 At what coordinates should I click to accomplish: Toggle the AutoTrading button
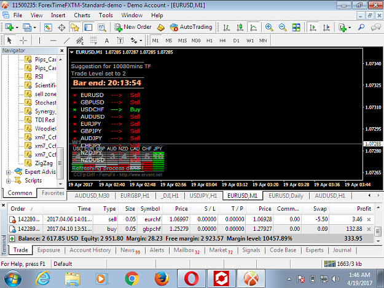(191, 27)
